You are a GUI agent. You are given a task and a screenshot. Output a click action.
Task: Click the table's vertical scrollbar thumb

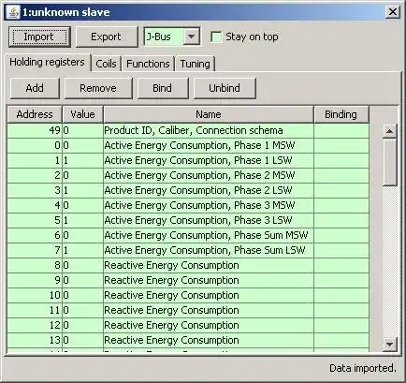389,162
